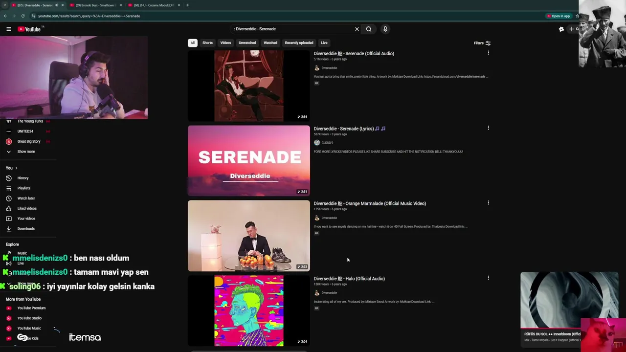Image resolution: width=626 pixels, height=352 pixels.
Task: Open the YouTube hamburger guide menu
Action: click(9, 29)
